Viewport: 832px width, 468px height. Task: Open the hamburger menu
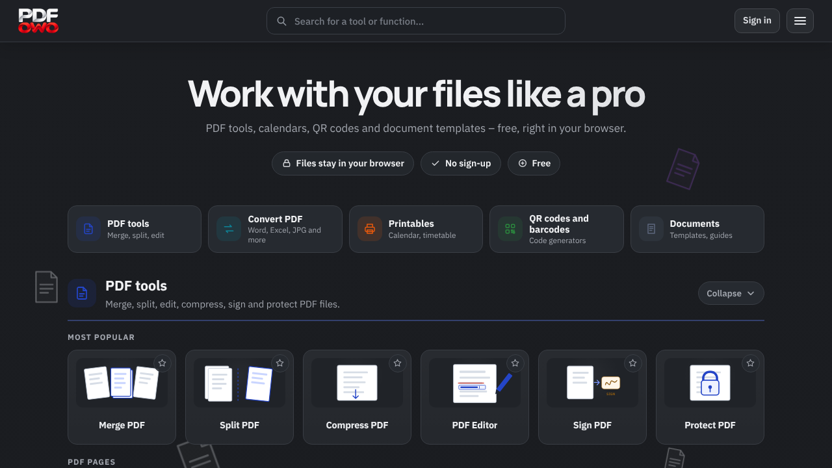coord(800,21)
